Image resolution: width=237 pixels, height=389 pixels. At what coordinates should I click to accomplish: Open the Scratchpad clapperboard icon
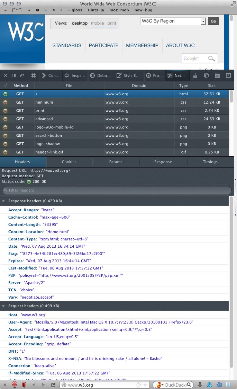(217, 76)
